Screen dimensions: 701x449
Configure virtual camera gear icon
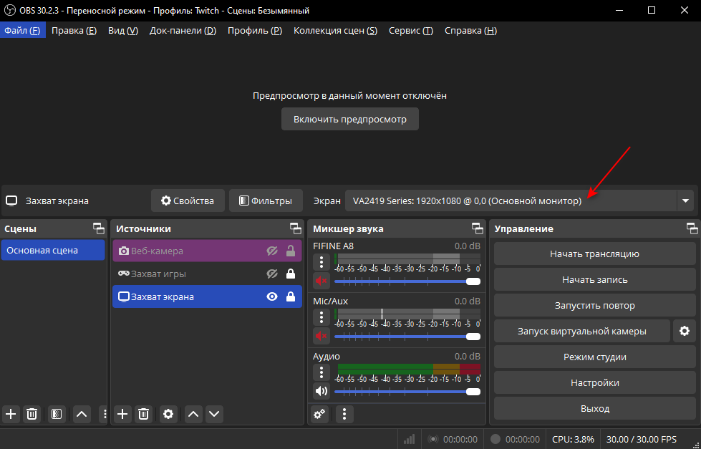(x=685, y=331)
